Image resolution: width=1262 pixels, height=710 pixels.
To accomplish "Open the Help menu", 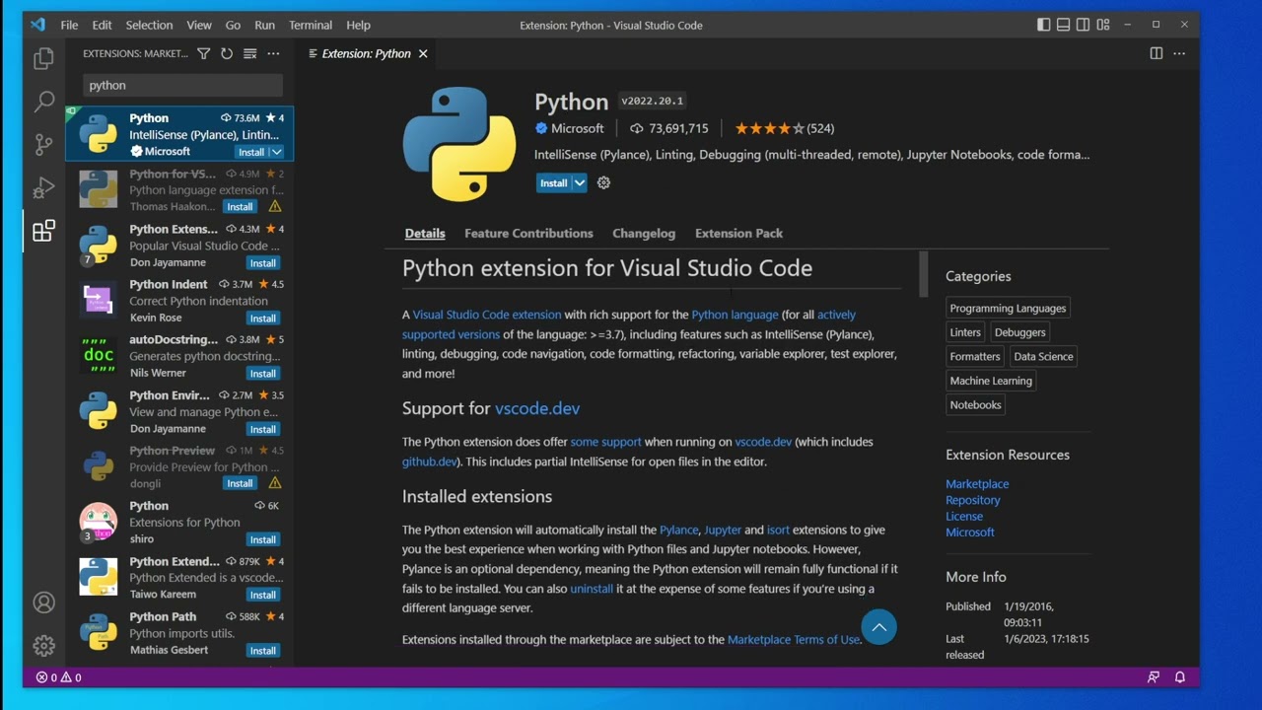I will click(x=359, y=25).
